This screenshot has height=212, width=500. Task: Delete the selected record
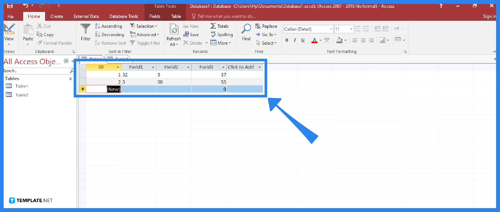coord(193,43)
